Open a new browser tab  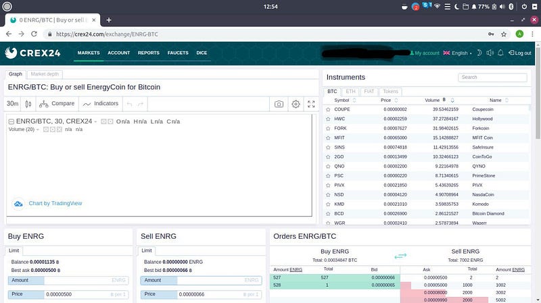tap(109, 20)
